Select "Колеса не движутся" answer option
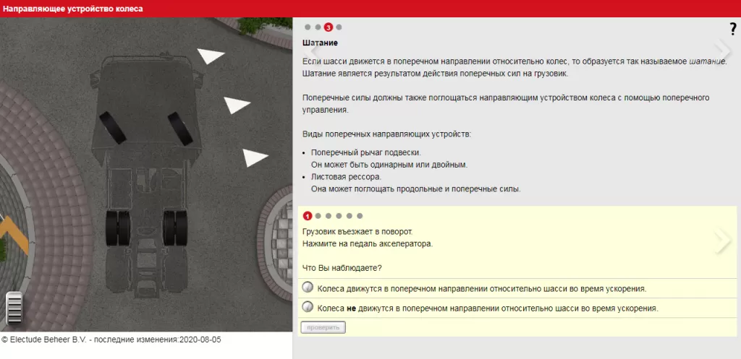 coord(308,307)
